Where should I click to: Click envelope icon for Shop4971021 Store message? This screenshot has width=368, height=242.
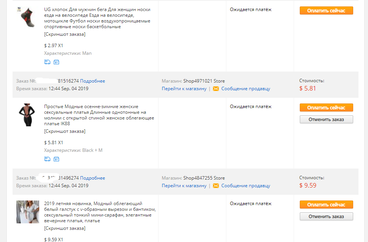[x=216, y=89]
